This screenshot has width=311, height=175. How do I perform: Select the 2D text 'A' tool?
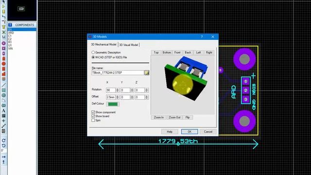click(x=3, y=111)
